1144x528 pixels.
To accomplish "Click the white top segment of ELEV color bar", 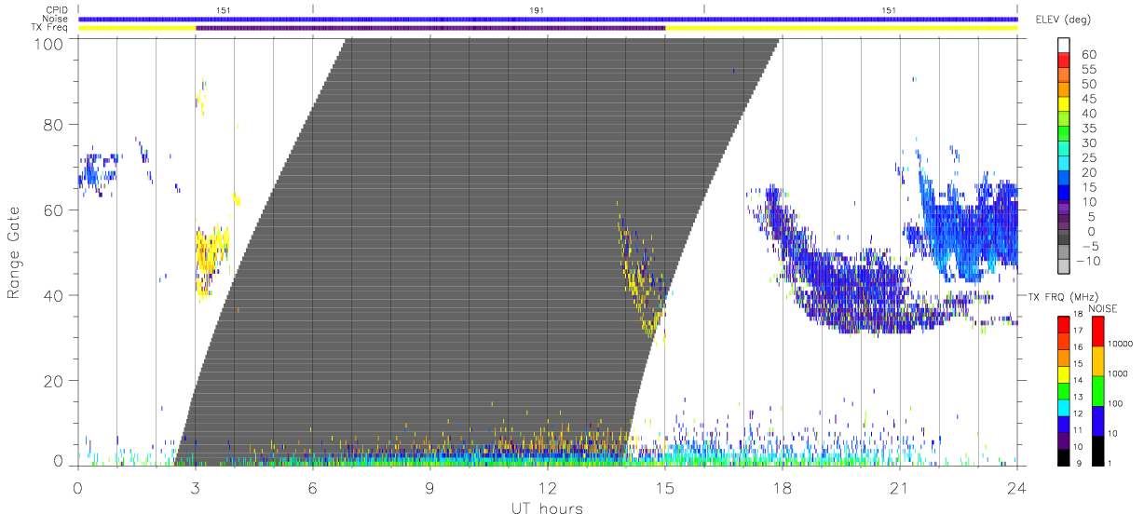I will 1064,46.
